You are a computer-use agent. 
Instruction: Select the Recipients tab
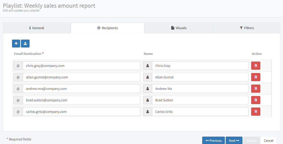click(108, 28)
